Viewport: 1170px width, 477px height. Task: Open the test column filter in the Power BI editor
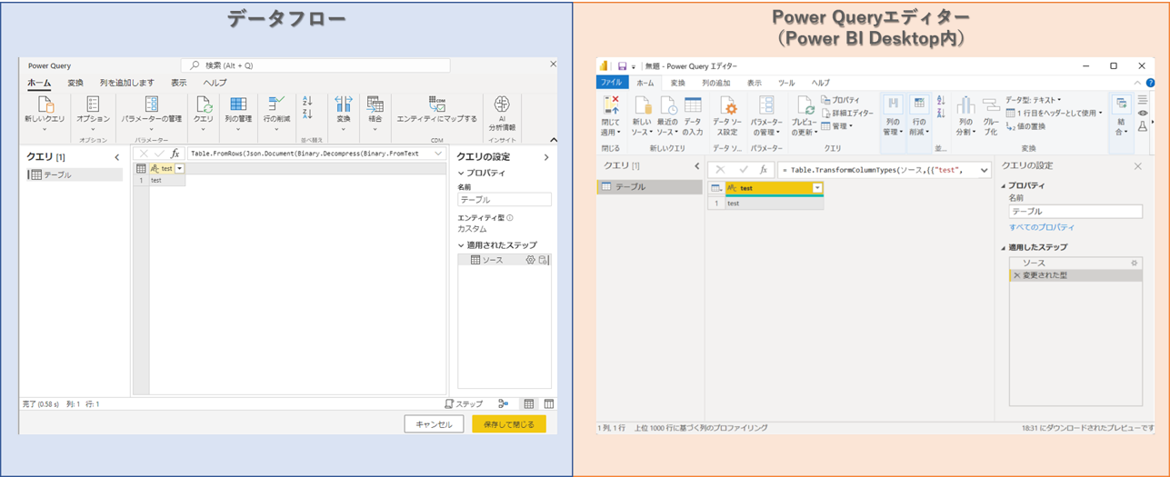click(817, 187)
